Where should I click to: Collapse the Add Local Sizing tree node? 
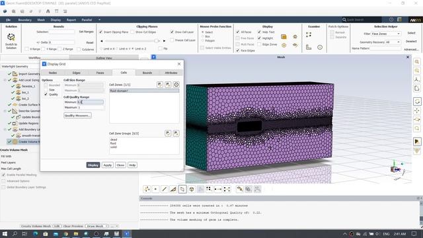pyautogui.click(x=5, y=80)
